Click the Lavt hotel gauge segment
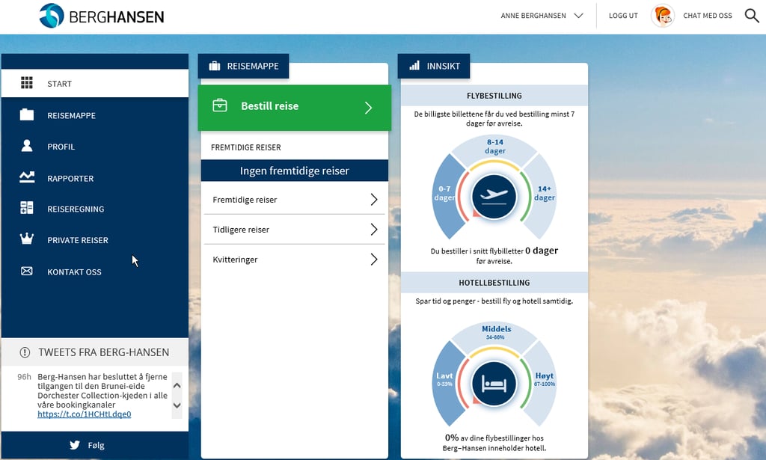766x460 pixels. coord(445,383)
